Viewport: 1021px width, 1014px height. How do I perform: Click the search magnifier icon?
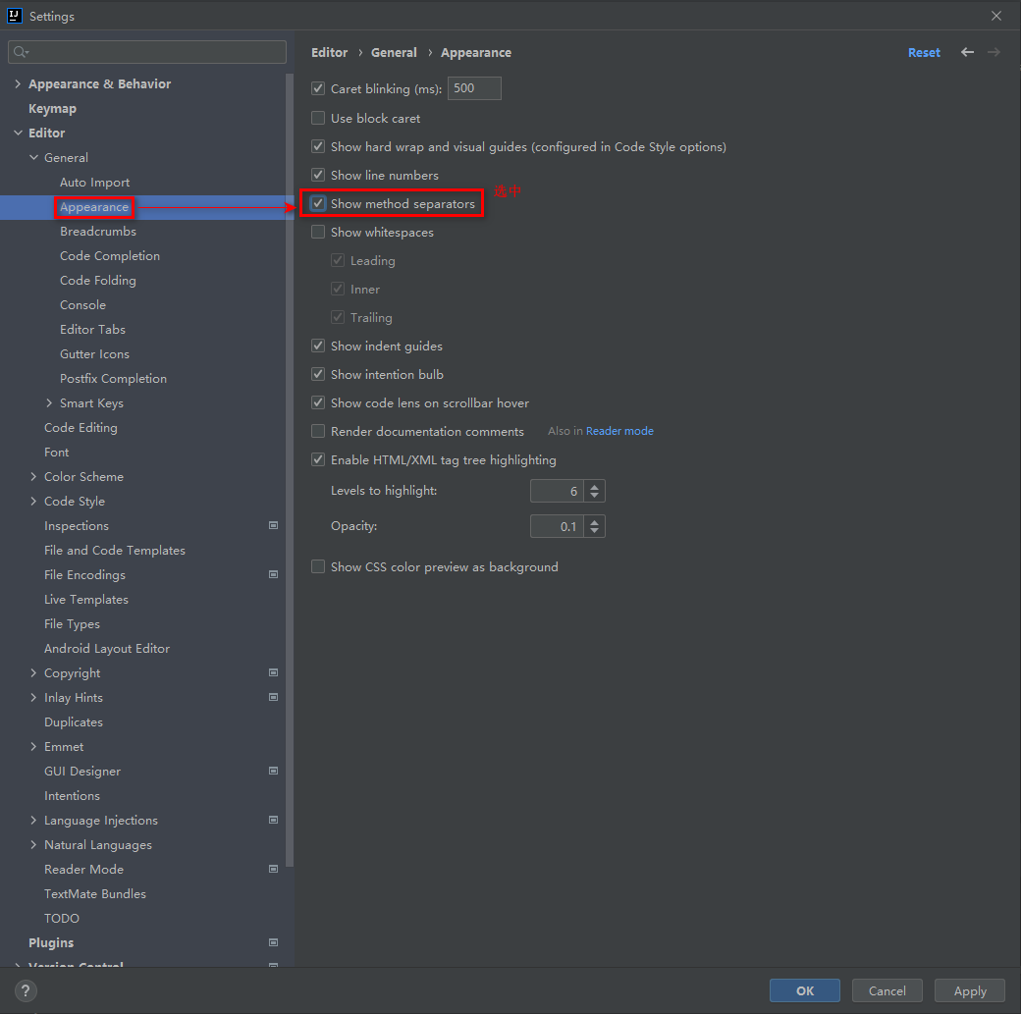tap(21, 51)
